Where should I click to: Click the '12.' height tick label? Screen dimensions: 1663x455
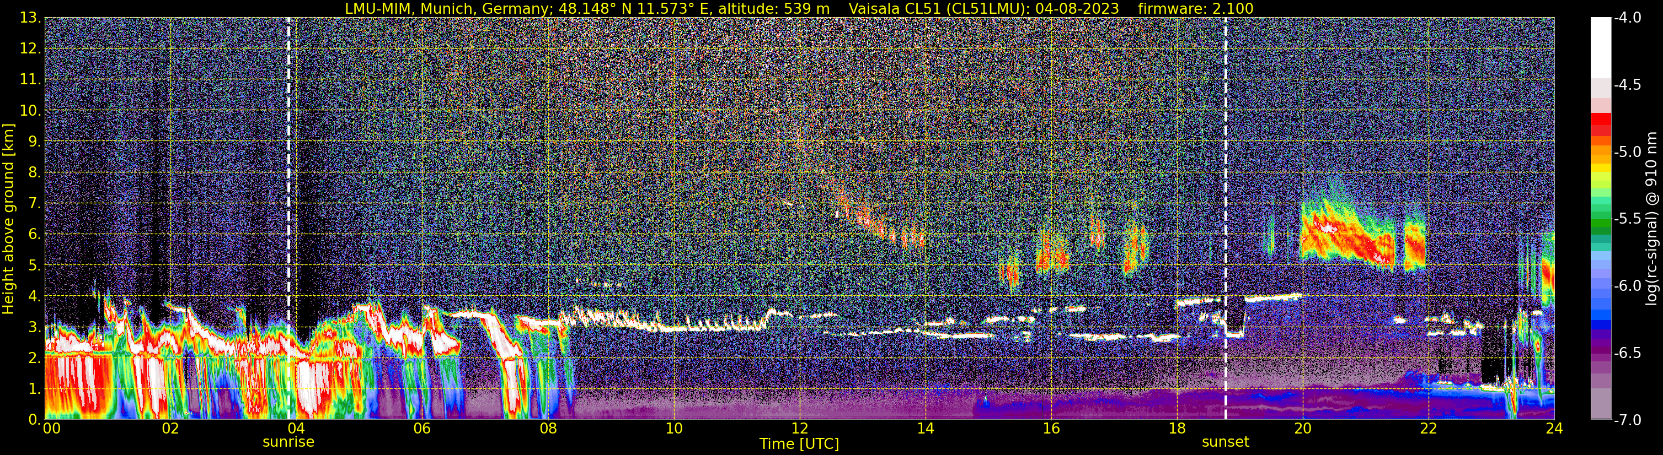click(x=30, y=49)
